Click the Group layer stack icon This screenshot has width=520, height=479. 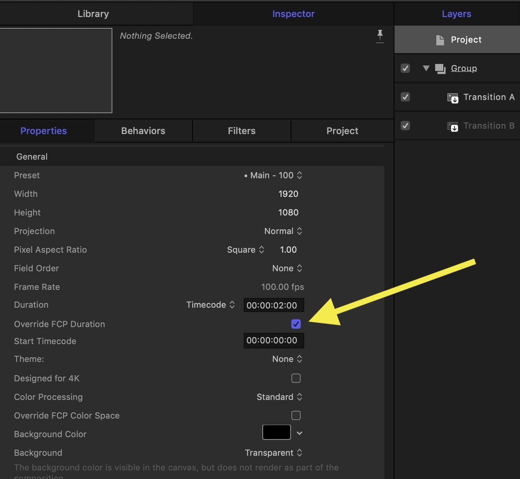click(440, 69)
